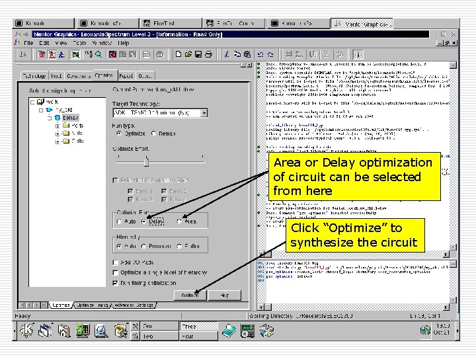Switch to the Report tab

click(x=126, y=76)
